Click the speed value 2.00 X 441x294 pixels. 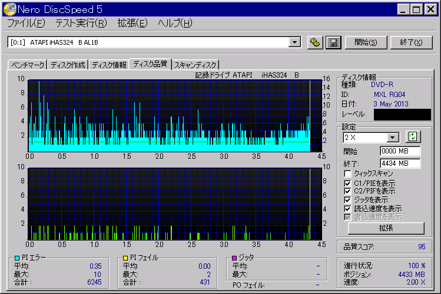[x=416, y=282]
